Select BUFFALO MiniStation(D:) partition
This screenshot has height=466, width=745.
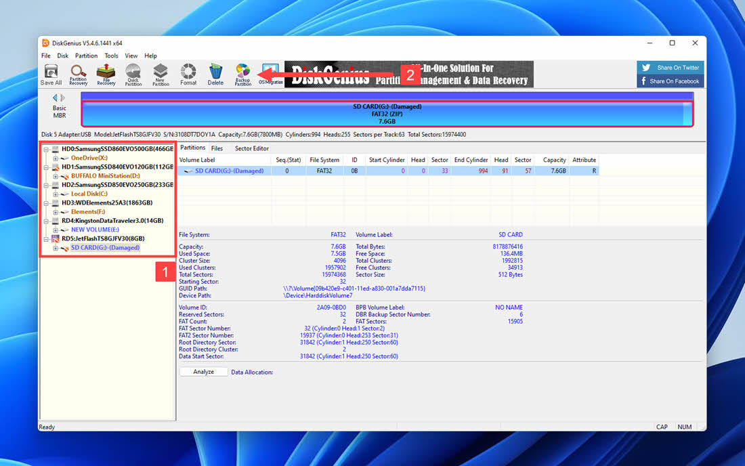(x=106, y=176)
